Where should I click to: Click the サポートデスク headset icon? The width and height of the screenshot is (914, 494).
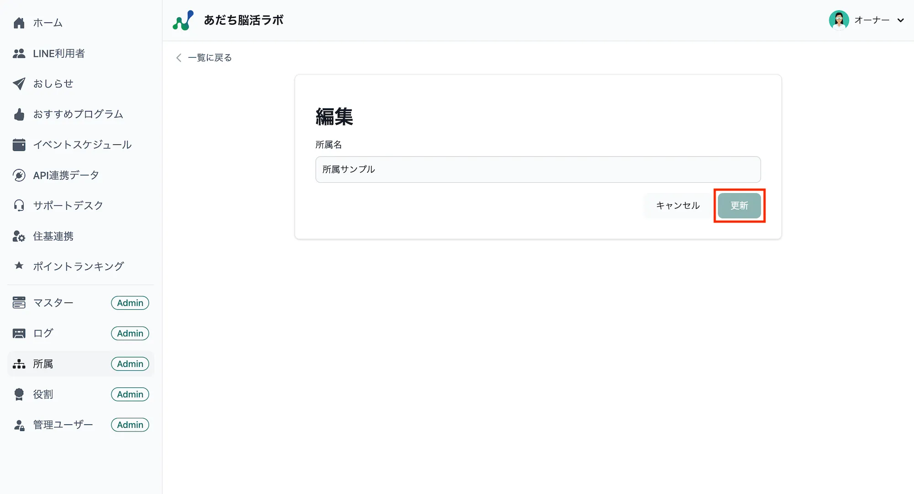pyautogui.click(x=19, y=205)
